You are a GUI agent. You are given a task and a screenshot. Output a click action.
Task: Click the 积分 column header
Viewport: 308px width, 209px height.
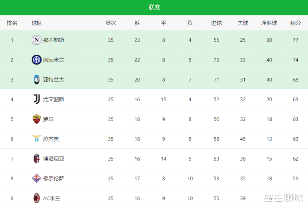(x=296, y=23)
